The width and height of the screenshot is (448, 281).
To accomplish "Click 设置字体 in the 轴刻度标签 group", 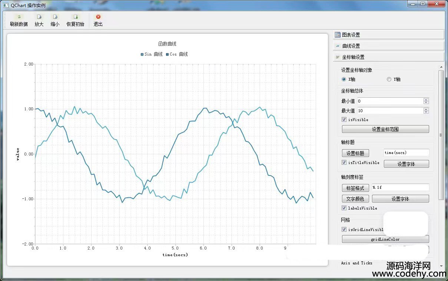I will coord(401,199).
